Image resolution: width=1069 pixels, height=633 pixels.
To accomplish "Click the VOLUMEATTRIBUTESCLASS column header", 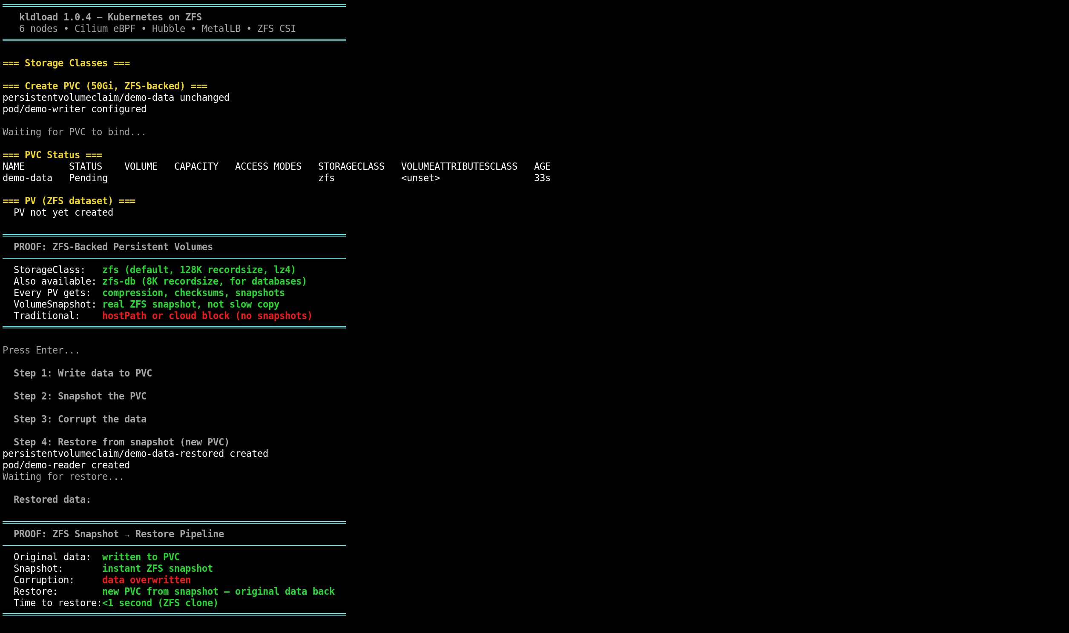I will point(460,167).
